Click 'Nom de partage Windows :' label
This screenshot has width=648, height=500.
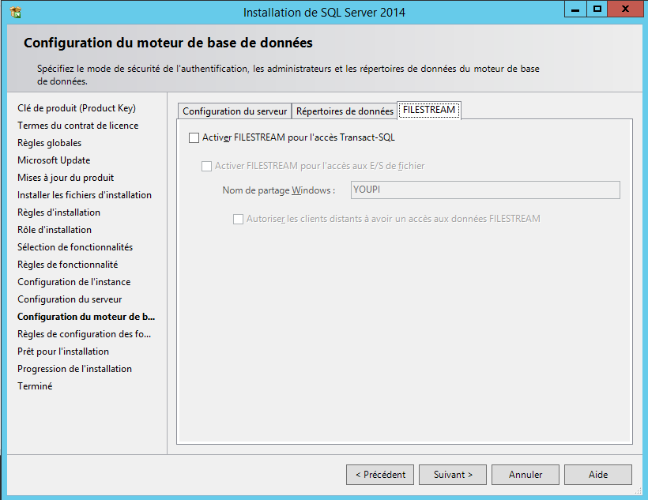pyautogui.click(x=278, y=190)
